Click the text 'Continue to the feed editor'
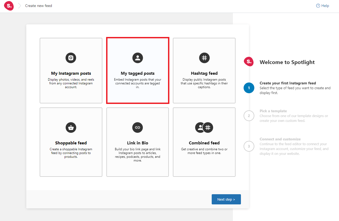This screenshot has height=221, width=339. [x=294, y=149]
